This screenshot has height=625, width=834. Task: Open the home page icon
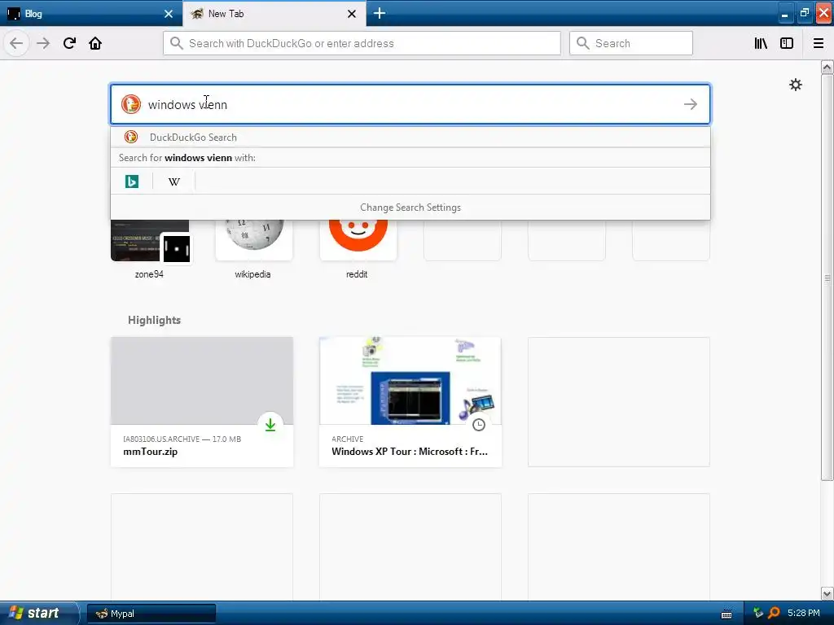coord(95,43)
